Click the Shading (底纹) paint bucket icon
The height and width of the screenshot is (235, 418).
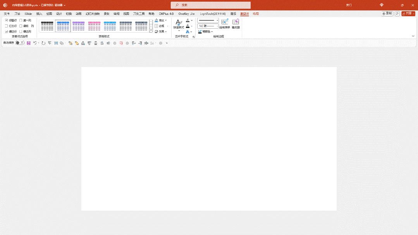pyautogui.click(x=157, y=20)
